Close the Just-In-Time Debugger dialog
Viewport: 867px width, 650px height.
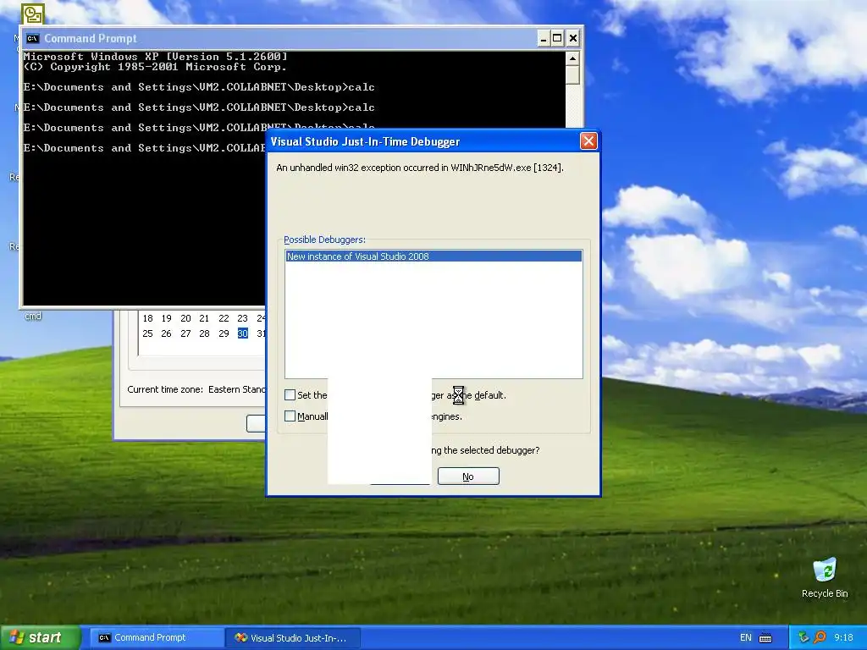click(588, 141)
